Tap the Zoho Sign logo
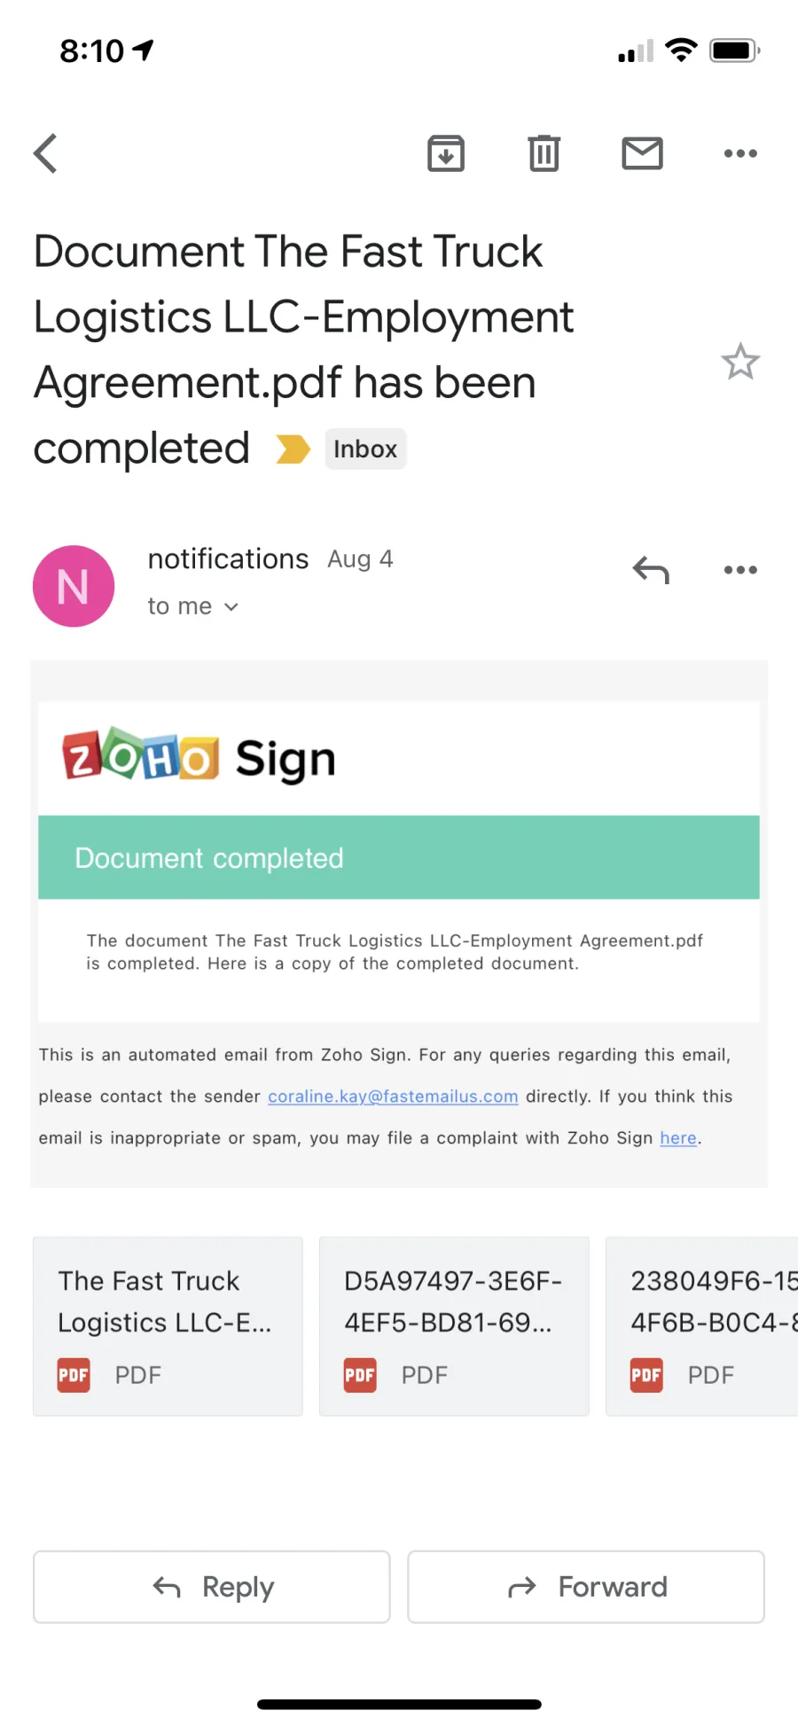Image resolution: width=798 pixels, height=1726 pixels. pyautogui.click(x=199, y=757)
